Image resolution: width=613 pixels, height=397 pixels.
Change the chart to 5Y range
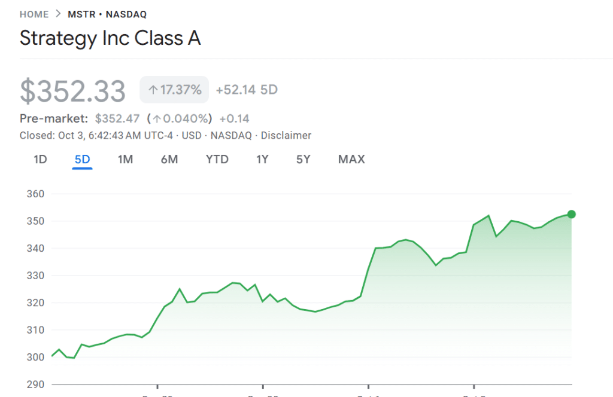click(304, 160)
